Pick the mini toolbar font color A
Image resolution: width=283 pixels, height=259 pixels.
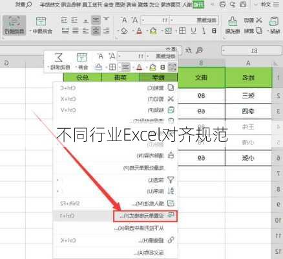pyautogui.click(x=139, y=67)
